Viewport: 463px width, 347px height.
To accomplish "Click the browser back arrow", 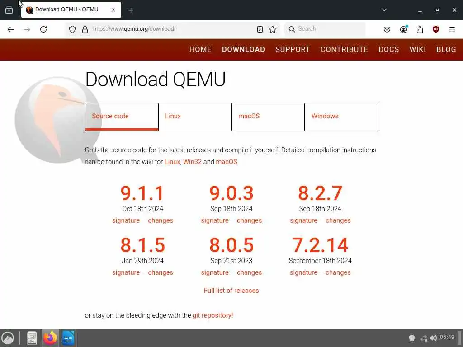I will tap(11, 29).
